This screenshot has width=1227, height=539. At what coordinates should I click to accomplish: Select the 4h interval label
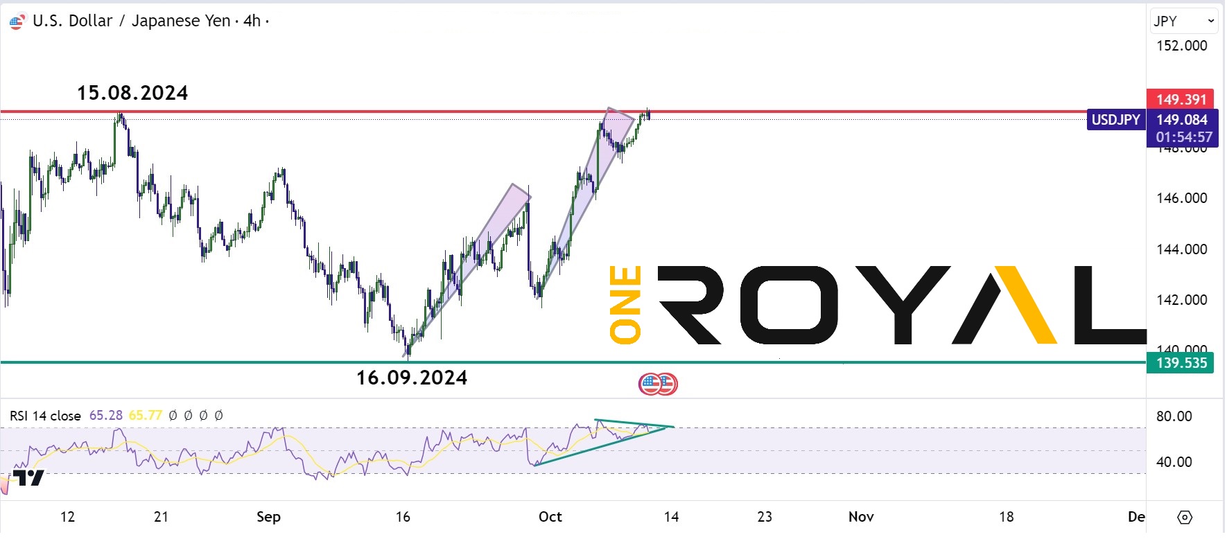click(252, 21)
